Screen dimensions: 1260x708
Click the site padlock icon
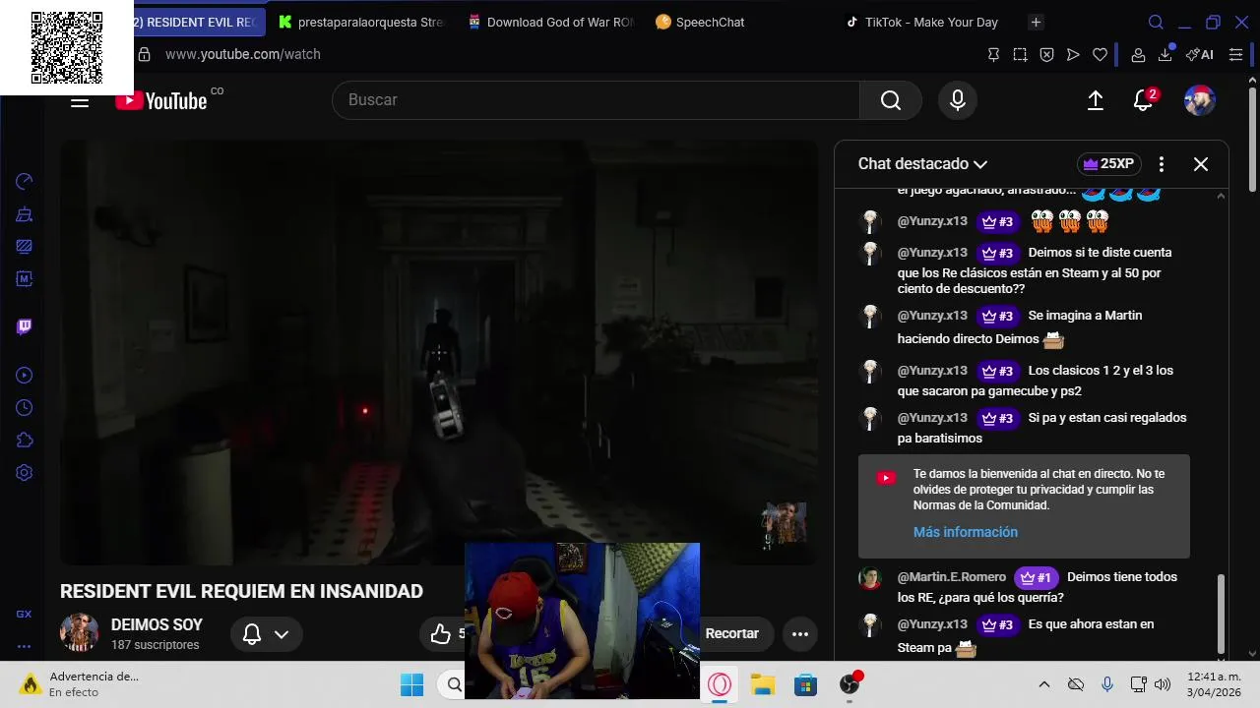click(x=144, y=55)
